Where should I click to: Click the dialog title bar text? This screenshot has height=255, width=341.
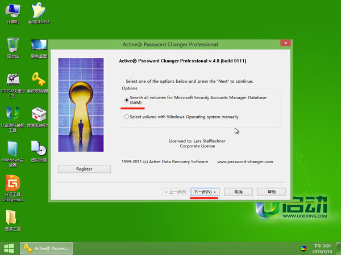170,44
